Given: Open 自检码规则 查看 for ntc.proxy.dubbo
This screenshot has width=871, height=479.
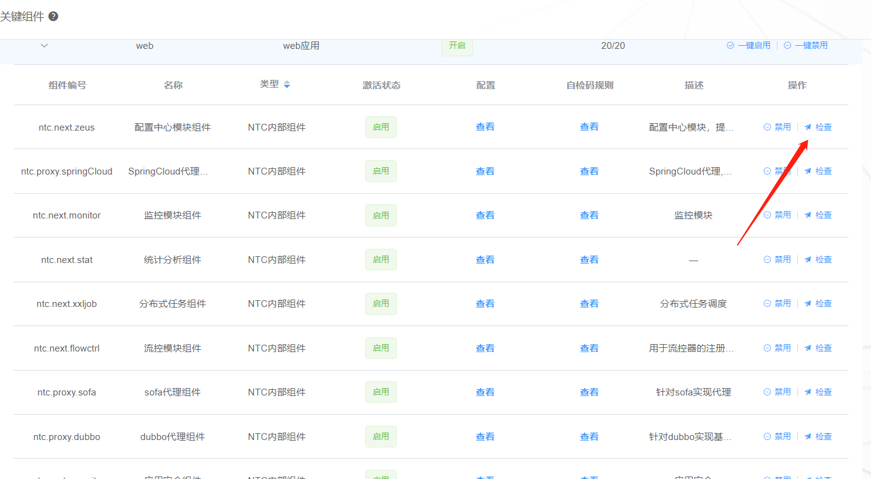Looking at the screenshot, I should (589, 436).
